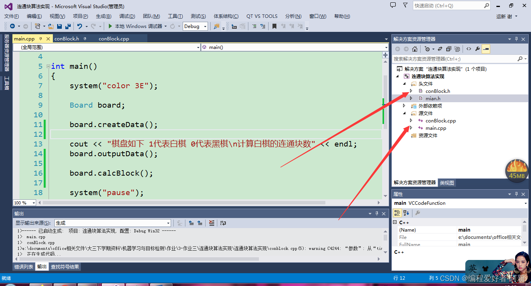Click the Uncomment selected lines icon

[263, 26]
